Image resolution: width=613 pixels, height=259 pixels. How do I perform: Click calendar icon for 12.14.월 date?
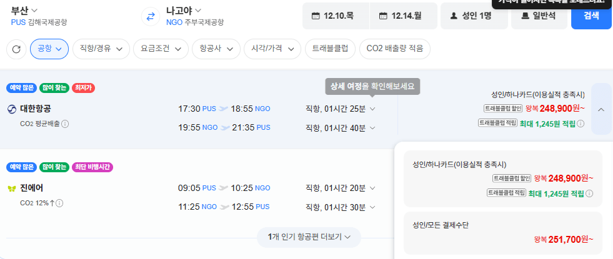click(x=383, y=16)
